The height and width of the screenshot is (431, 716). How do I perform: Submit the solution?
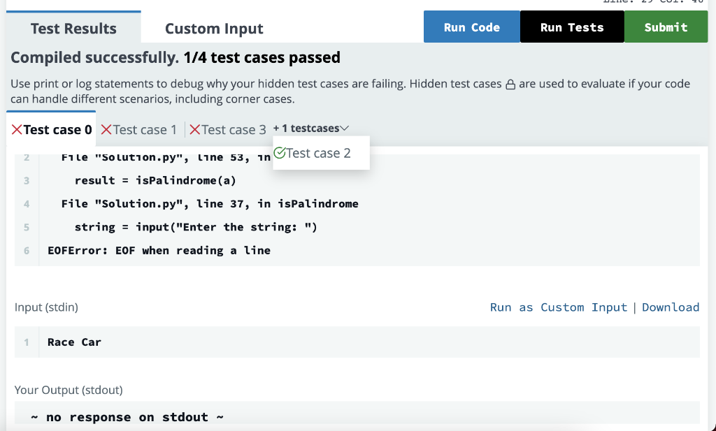point(665,27)
